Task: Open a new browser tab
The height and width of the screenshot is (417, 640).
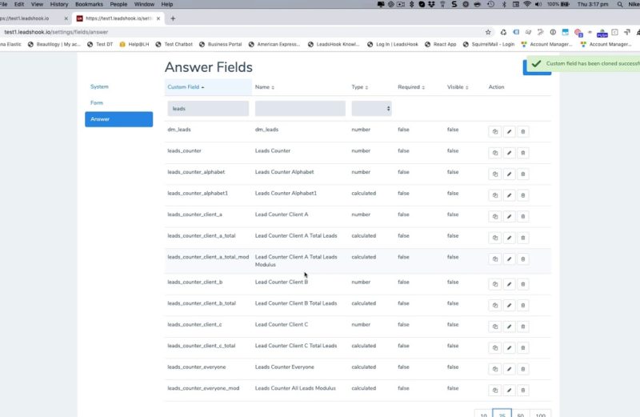Action: [x=173, y=18]
